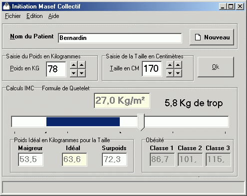
Task: Click the left down arrow beside the Taille field
Action: pos(170,73)
